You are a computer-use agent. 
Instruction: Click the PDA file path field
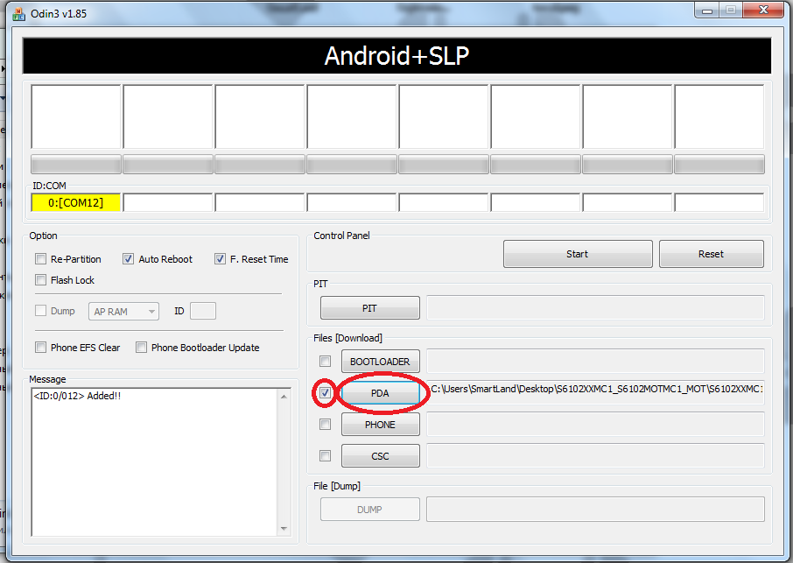[595, 392]
